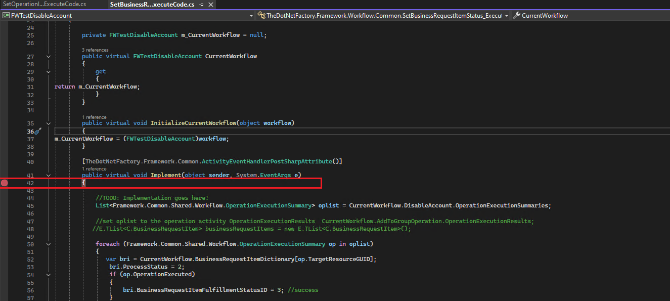The image size is (670, 301).
Task: Close the SetBusinessR...xecuteCode.cs tab
Action: [210, 5]
